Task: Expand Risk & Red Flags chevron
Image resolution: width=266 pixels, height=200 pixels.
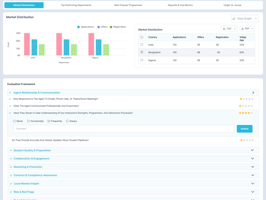Action: click(253, 192)
